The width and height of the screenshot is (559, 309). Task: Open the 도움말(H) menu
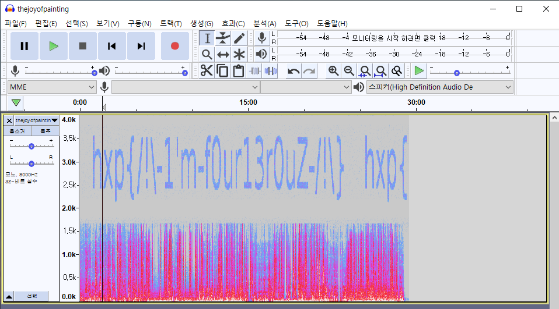coord(332,23)
